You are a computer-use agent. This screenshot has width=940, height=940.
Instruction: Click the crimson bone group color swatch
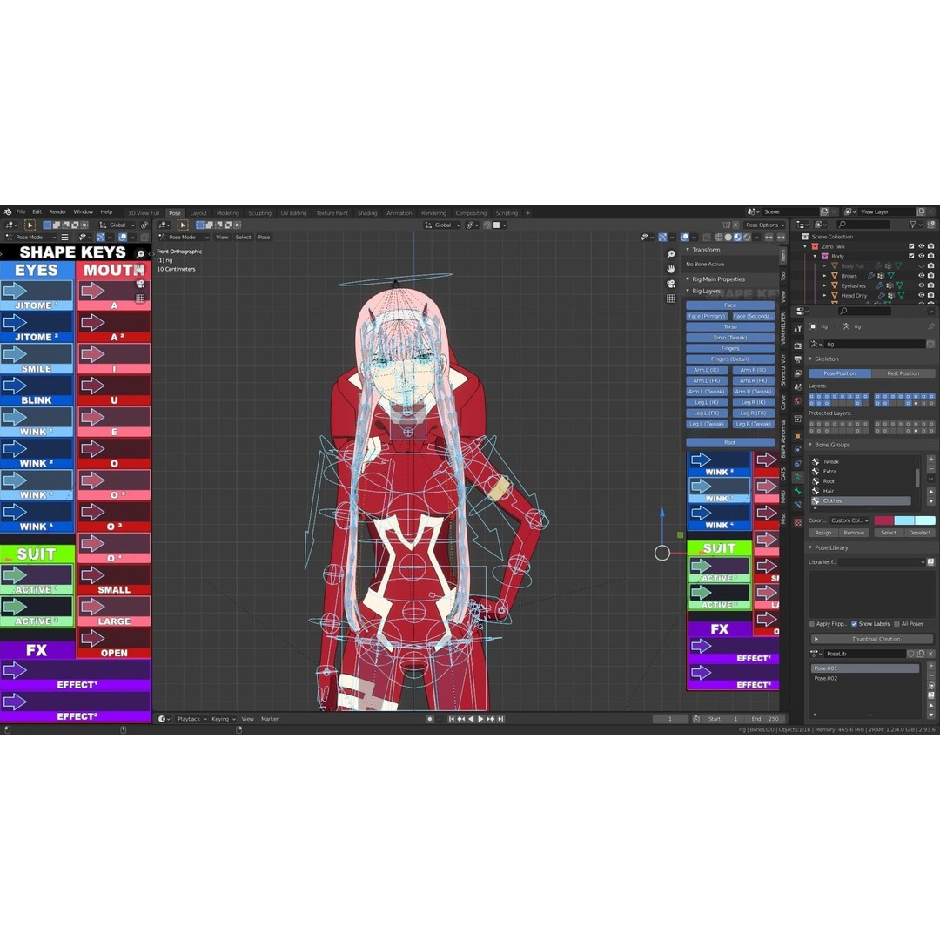tap(884, 520)
